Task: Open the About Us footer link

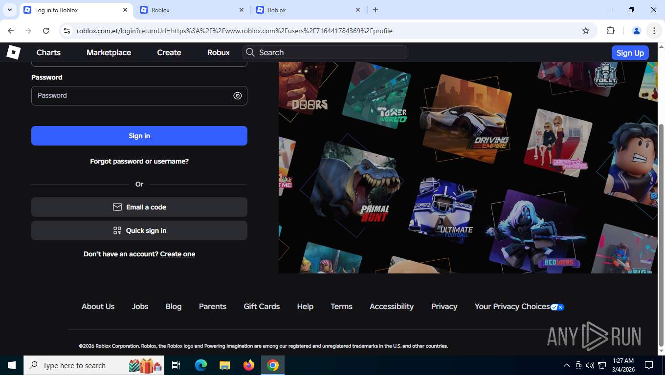Action: tap(98, 307)
